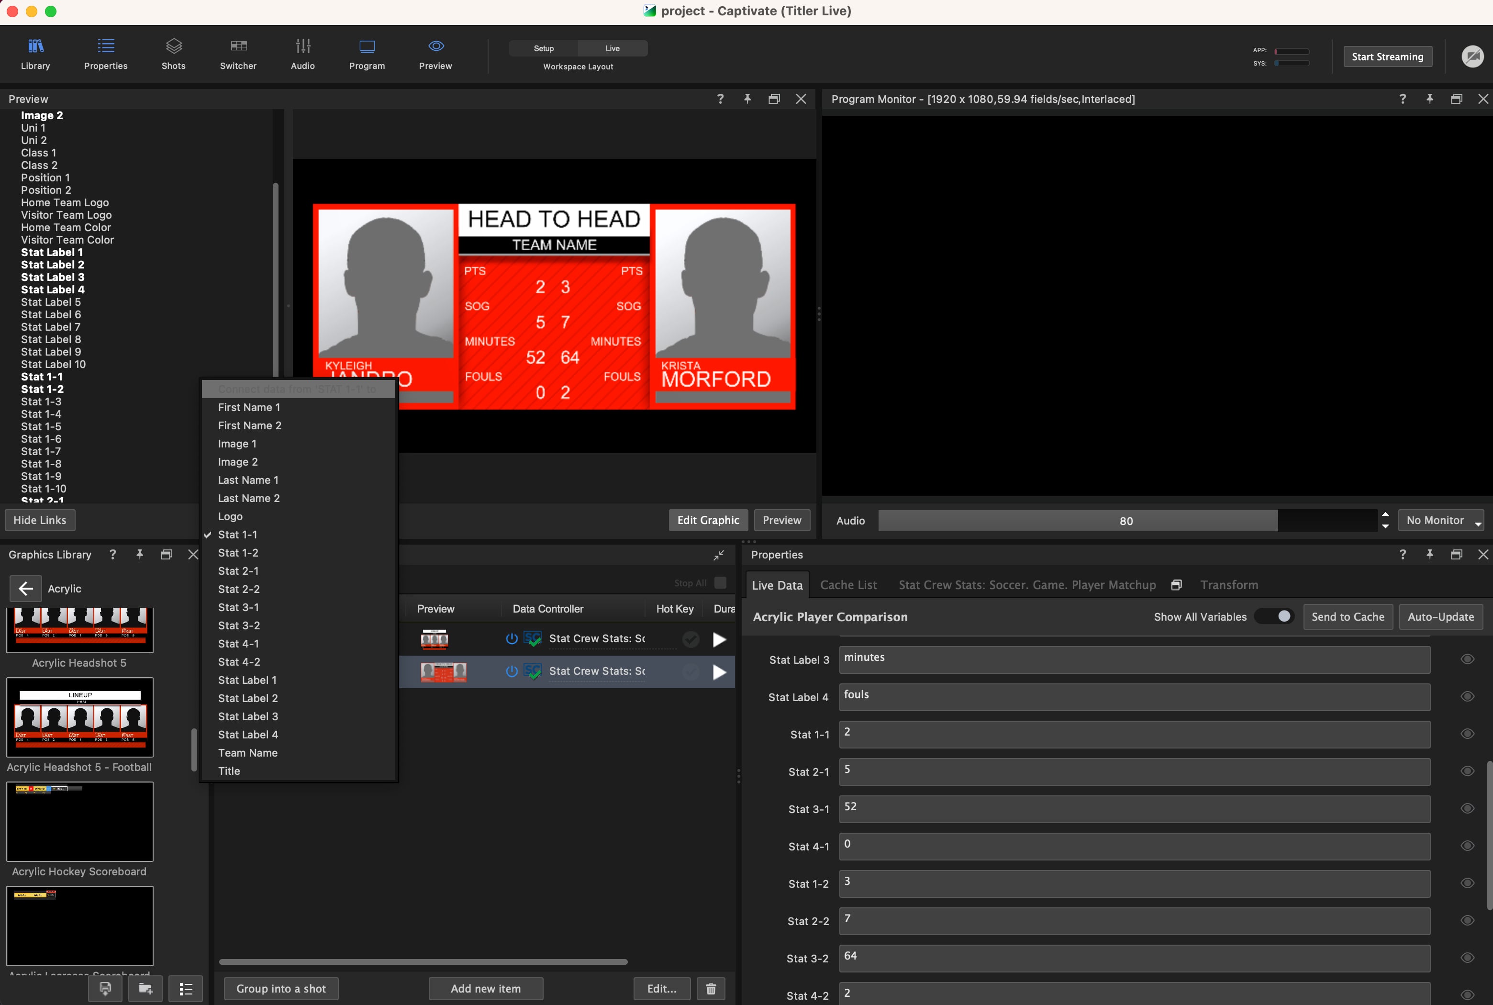Screen dimensions: 1493x1005
Task: Play the second Stat Crew Stats row
Action: click(719, 672)
